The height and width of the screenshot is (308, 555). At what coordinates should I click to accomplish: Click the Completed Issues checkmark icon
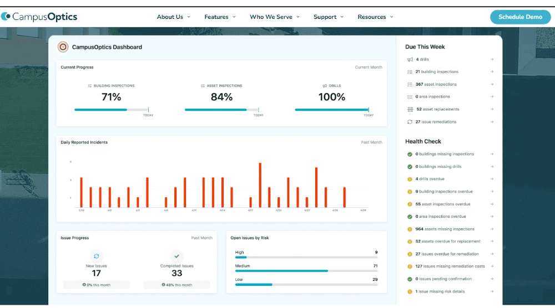[176, 256]
